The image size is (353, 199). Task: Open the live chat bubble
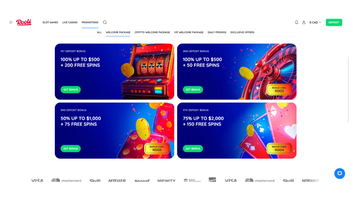339,173
